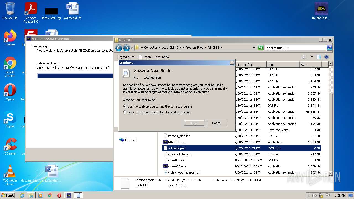The width and height of the screenshot is (354, 199).
Task: Click the taskbar clock 1:39 AM
Action: point(340,195)
